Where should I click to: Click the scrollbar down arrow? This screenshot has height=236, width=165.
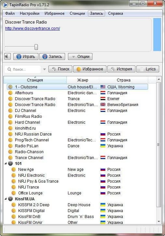point(159,222)
